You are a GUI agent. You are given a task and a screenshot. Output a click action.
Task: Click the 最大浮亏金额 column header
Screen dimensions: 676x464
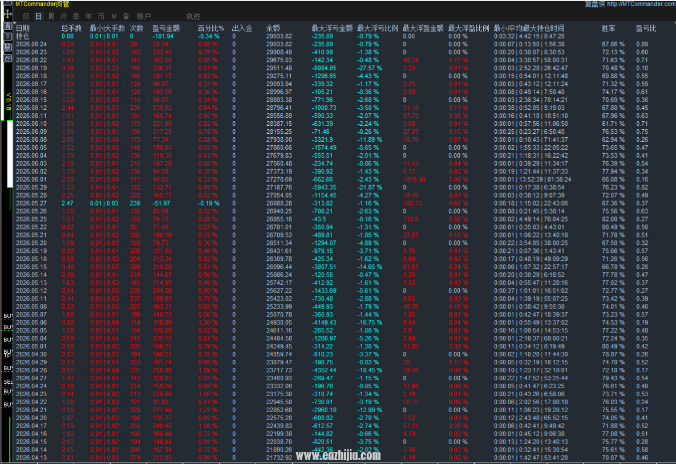point(332,28)
